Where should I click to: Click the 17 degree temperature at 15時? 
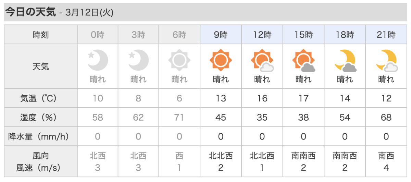[304, 98]
